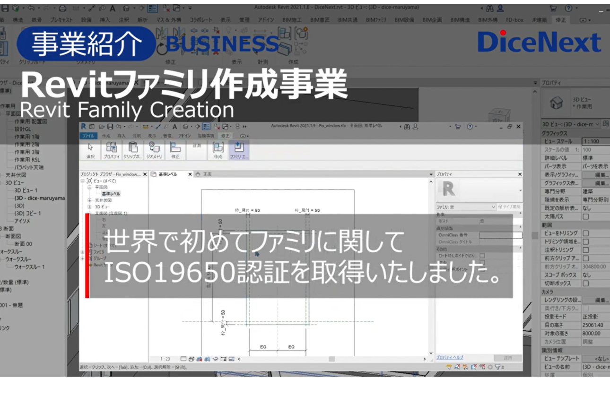This screenshot has height=397, width=610.
Task: Open the 3D ビュー type selector dropdown
Action: point(597,124)
